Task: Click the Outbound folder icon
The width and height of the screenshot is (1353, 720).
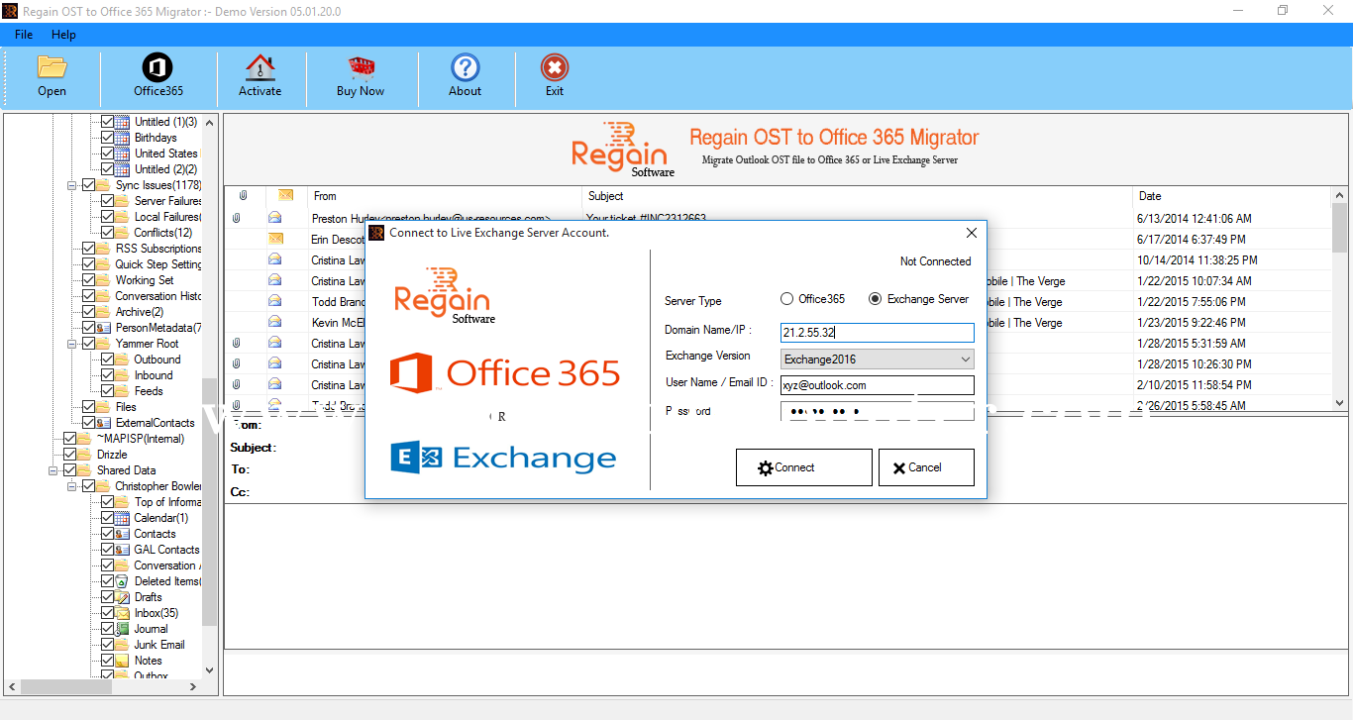Action: point(123,360)
